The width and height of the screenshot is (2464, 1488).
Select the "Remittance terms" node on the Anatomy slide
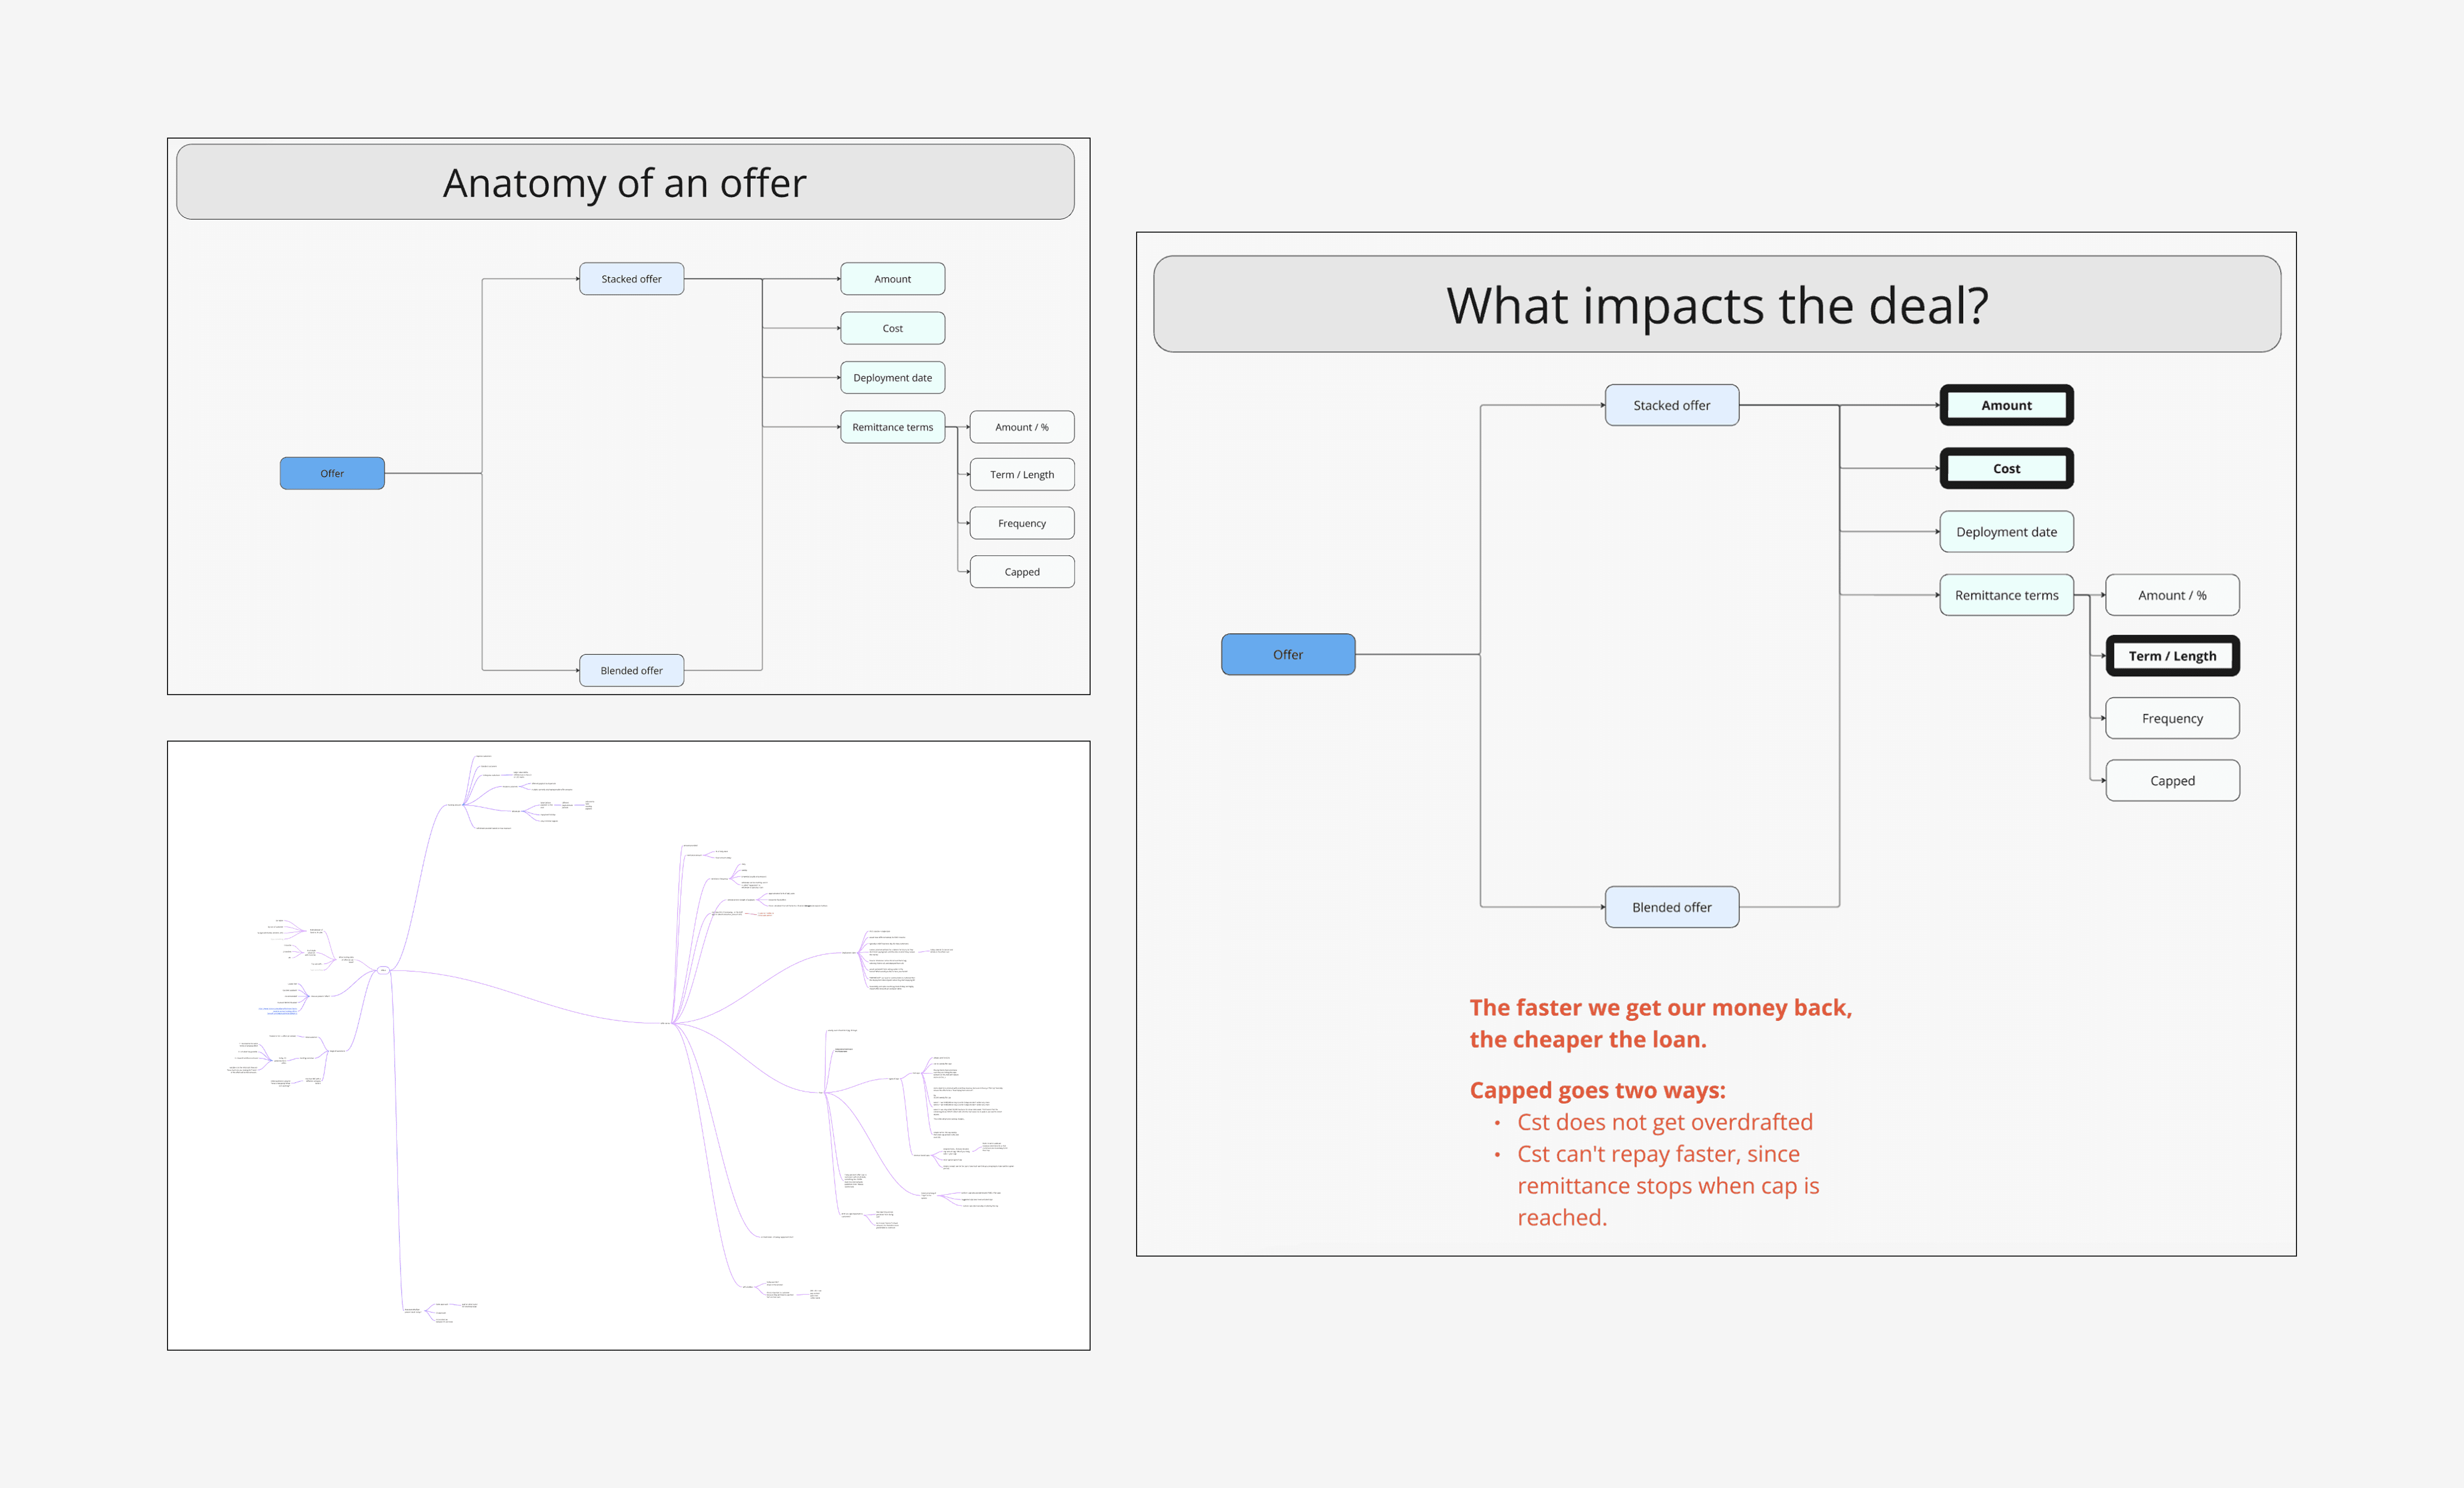(x=892, y=427)
